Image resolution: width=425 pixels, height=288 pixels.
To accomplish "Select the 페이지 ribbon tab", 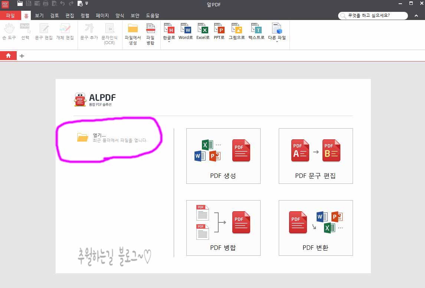I will click(x=102, y=16).
